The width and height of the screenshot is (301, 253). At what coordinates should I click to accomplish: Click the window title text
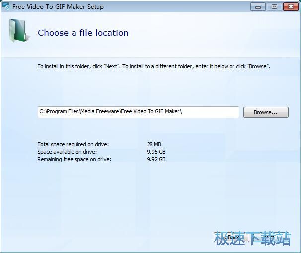point(58,7)
